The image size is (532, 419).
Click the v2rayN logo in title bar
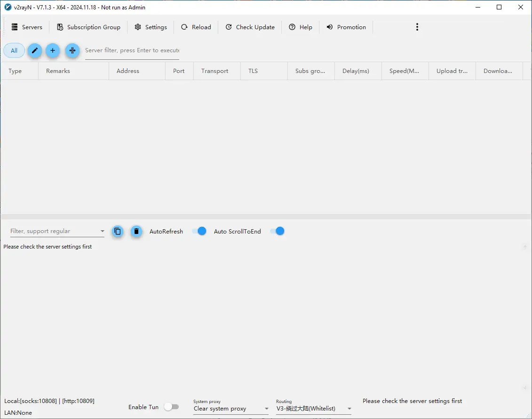click(x=8, y=7)
